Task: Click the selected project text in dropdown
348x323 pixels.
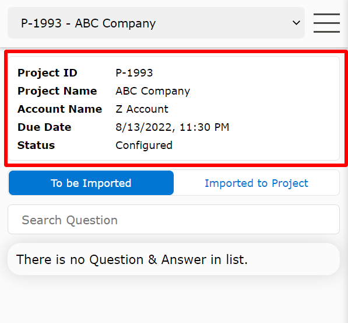Action: (x=88, y=23)
